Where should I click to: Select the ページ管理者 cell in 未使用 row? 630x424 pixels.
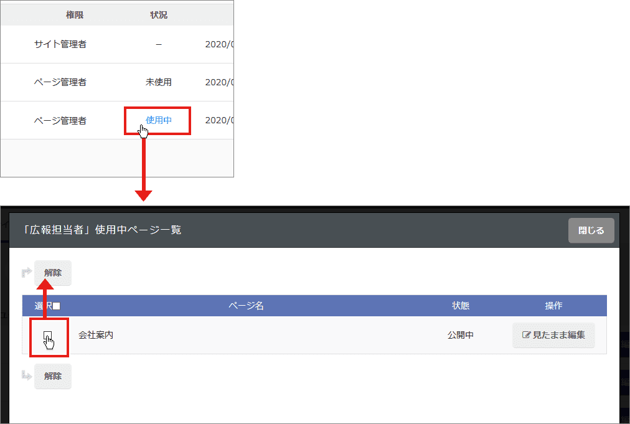pos(60,82)
